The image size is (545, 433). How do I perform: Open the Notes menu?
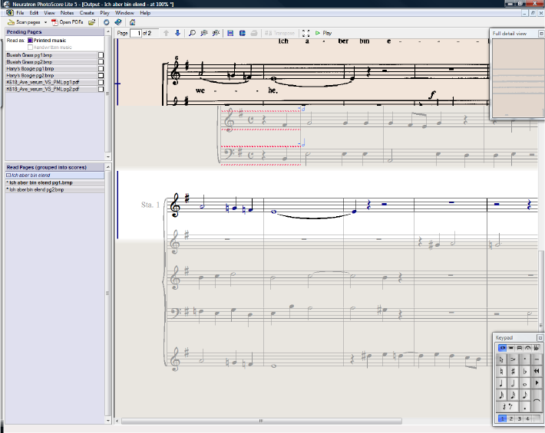(67, 13)
